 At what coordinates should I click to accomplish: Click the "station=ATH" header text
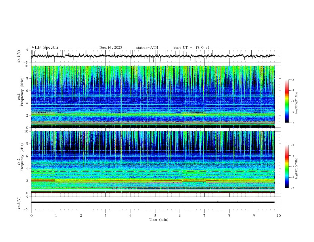click(x=147, y=47)
